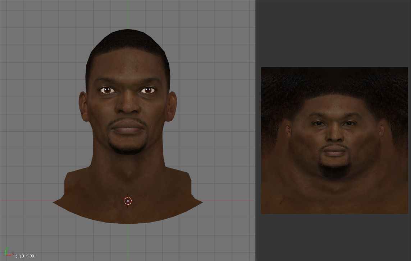Click the empty dark area below the texture image

click(334, 237)
